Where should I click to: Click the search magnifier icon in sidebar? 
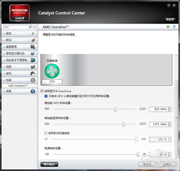click(x=30, y=27)
